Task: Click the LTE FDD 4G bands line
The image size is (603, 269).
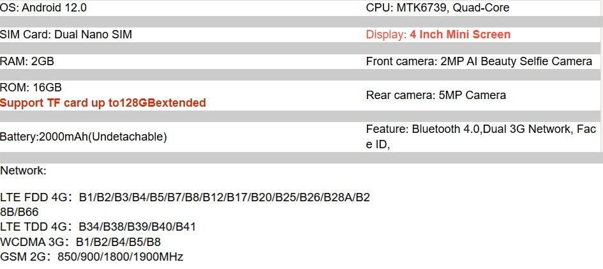Action: [x=185, y=197]
